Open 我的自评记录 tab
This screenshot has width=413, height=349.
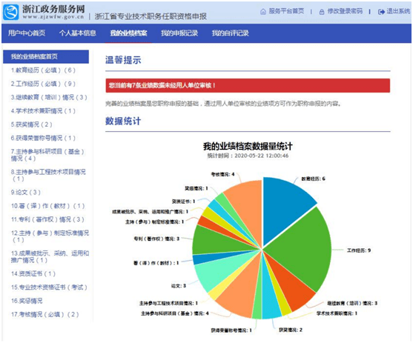(x=230, y=33)
